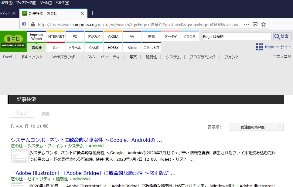Viewport: 293px width, 187px height.
Task: Expand the 関連性の高い順 sort dropdown
Action: pyautogui.click(x=256, y=127)
